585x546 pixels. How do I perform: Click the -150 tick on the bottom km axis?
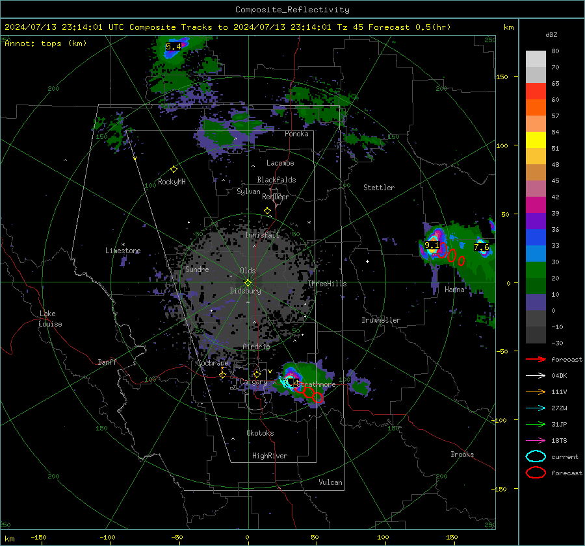[38, 538]
